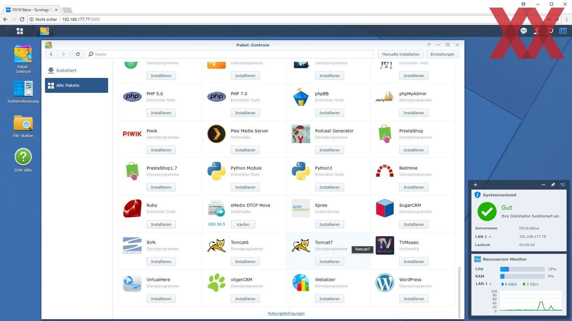Click Manuelle Installation button
The width and height of the screenshot is (572, 321).
click(401, 54)
